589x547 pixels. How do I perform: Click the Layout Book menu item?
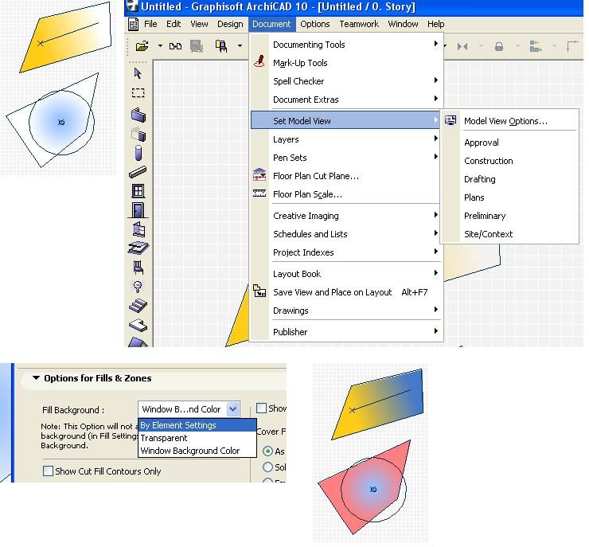(345, 274)
